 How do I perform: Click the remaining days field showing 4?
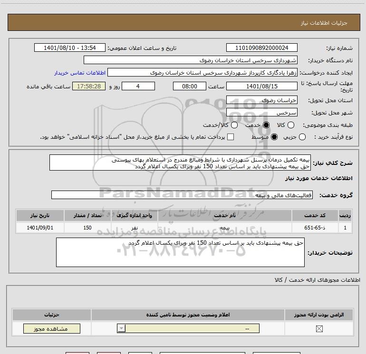(x=138, y=86)
